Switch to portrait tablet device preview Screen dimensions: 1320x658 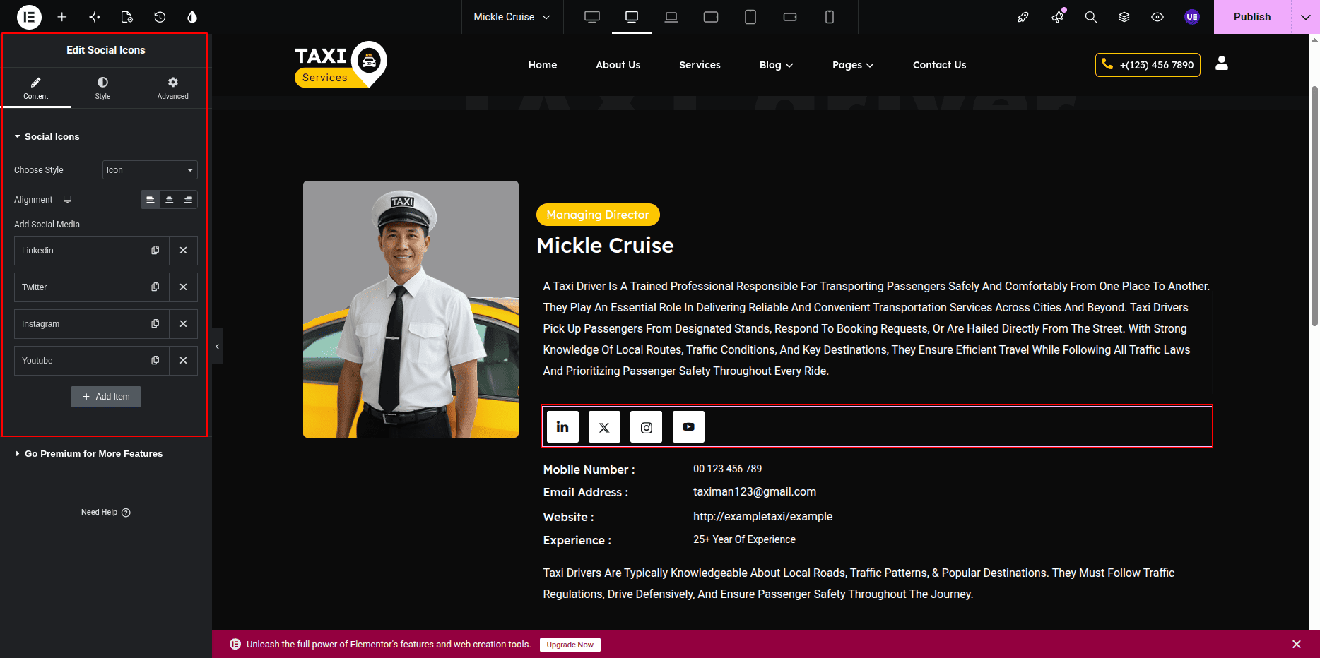[750, 17]
